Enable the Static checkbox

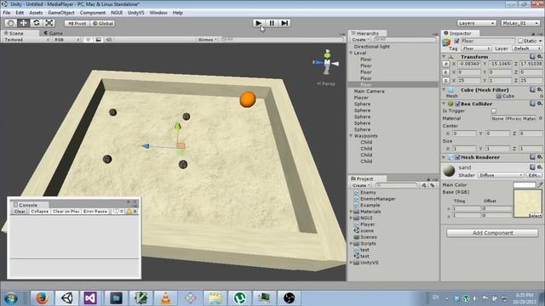point(520,41)
